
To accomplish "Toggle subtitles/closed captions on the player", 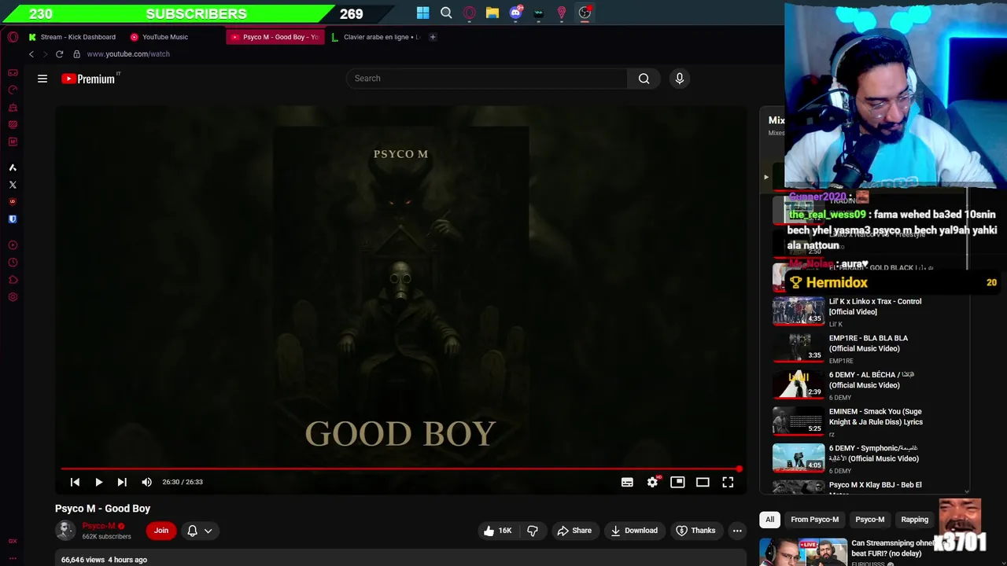I will [627, 482].
